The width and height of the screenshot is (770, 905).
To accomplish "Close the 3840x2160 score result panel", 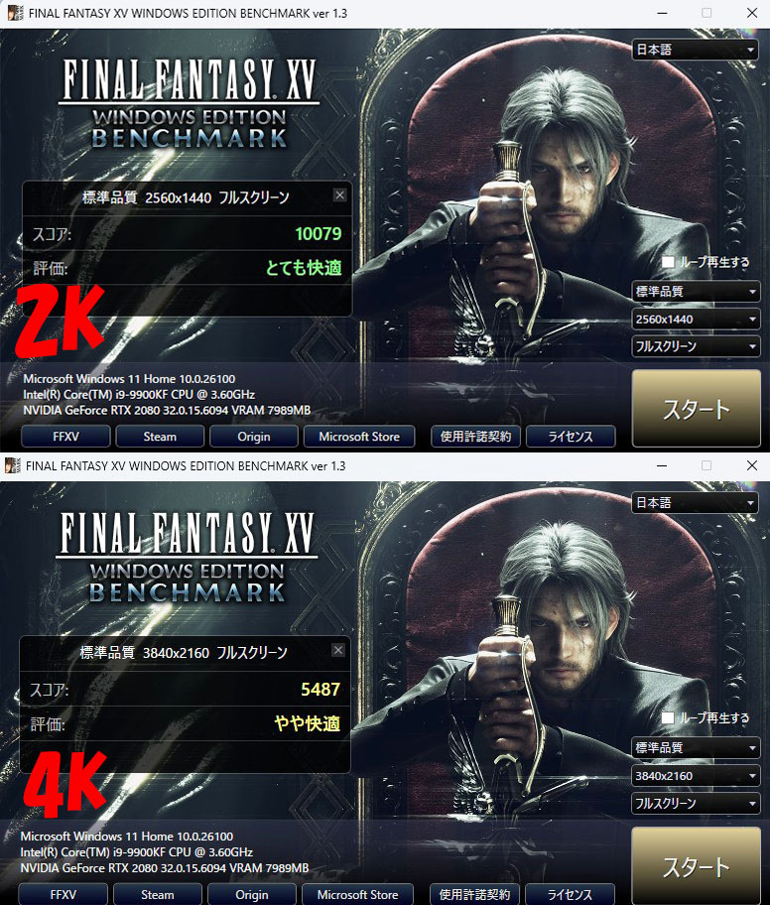I will (338, 651).
